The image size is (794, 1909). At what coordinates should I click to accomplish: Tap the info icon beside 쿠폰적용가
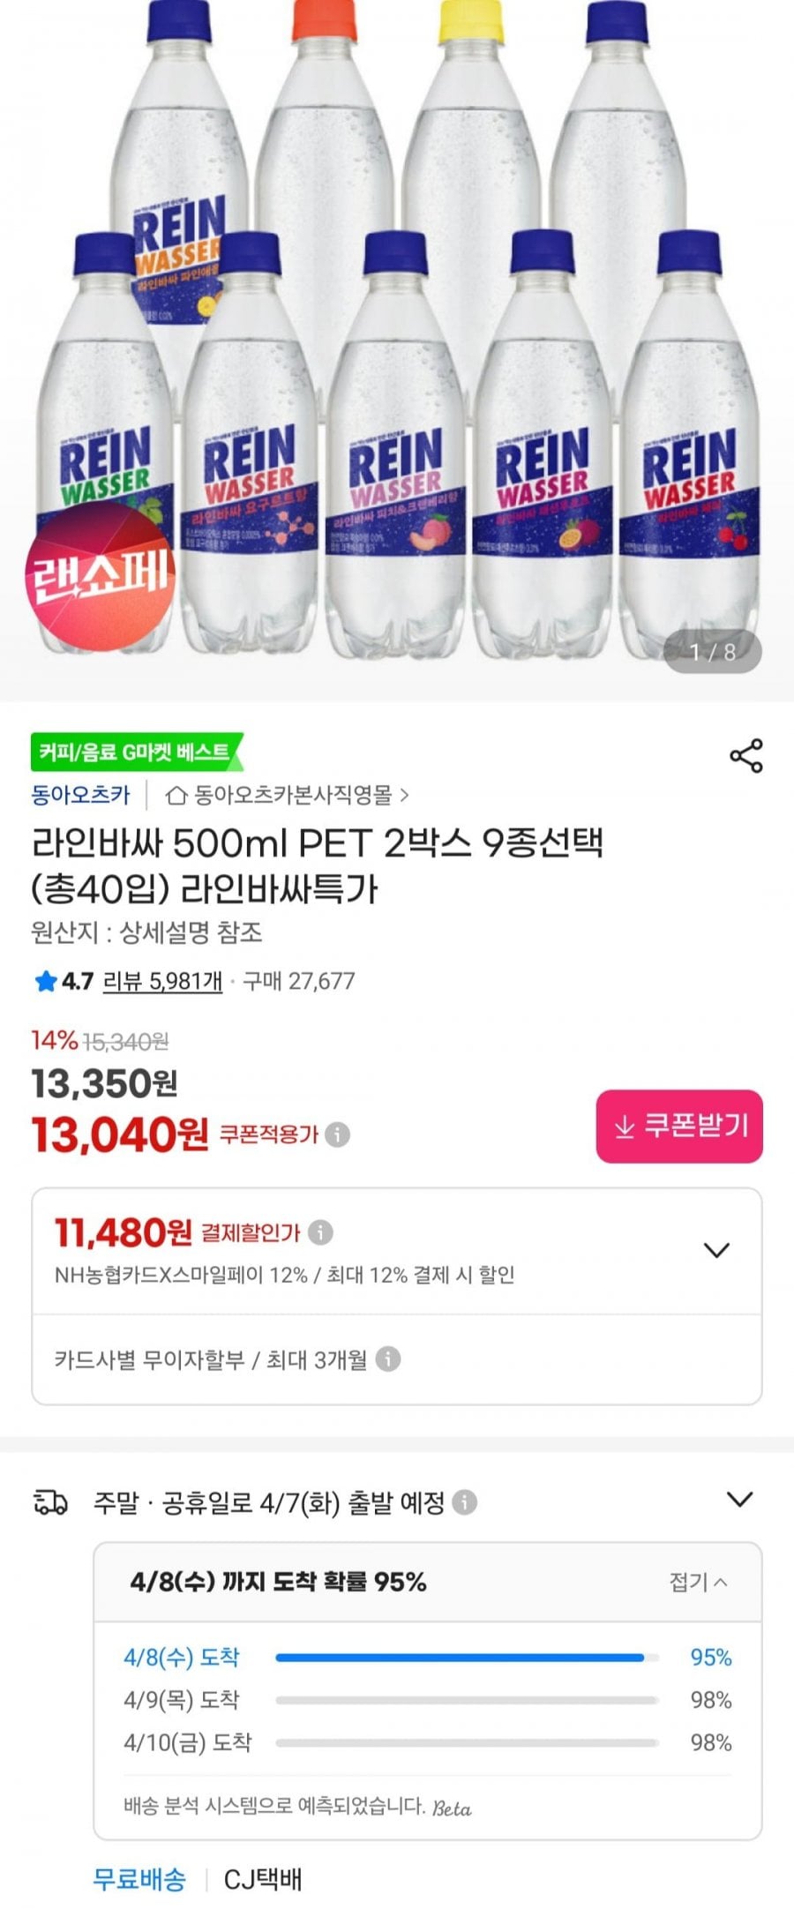tap(337, 1134)
